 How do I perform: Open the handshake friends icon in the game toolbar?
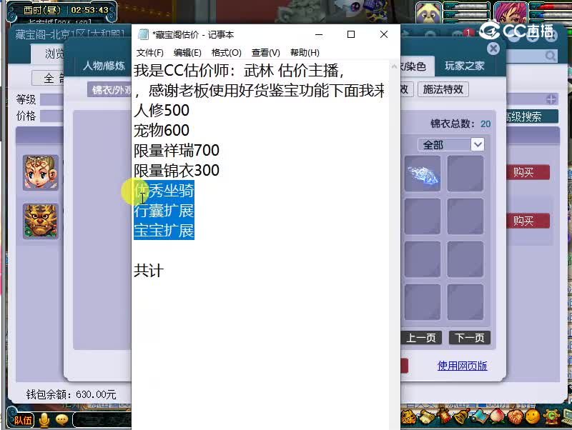point(515,416)
